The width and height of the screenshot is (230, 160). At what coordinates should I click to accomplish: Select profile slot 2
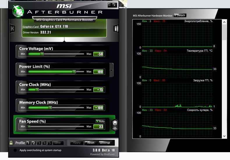[x=33, y=143]
